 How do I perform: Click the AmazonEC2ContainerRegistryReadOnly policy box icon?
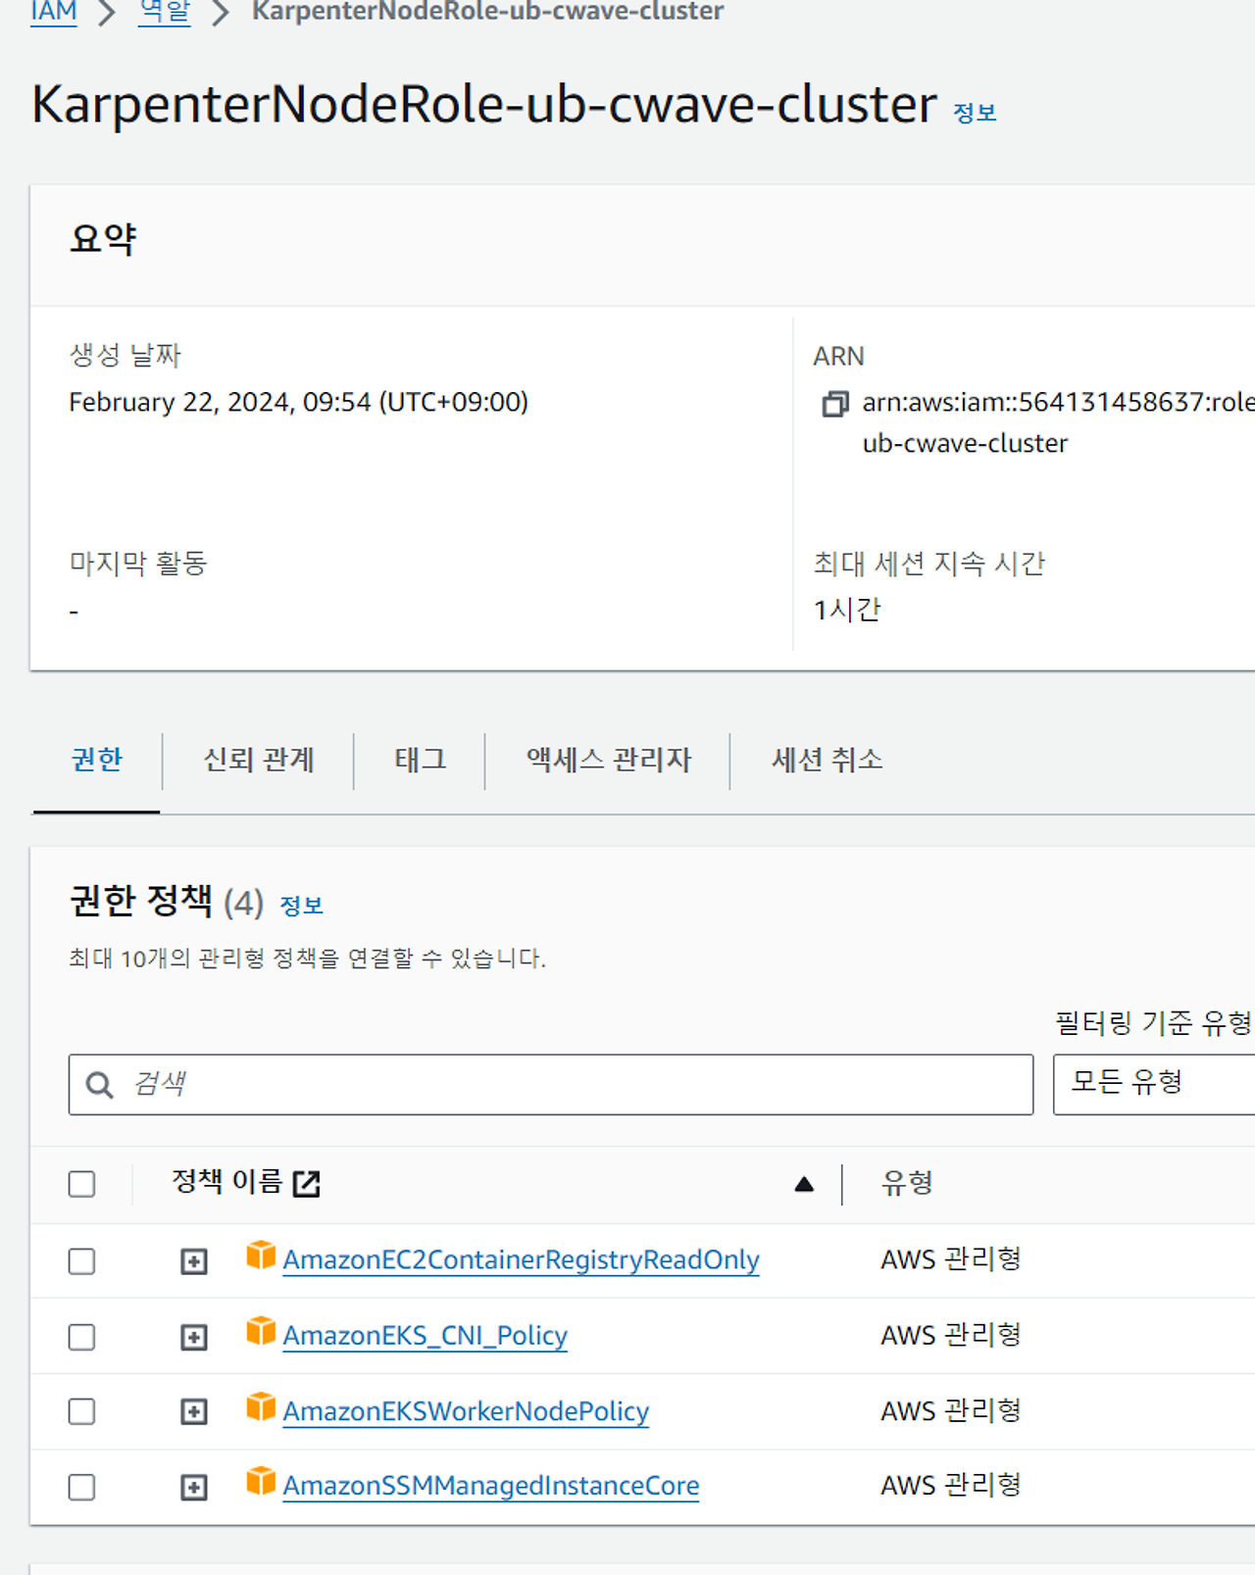pos(261,1255)
